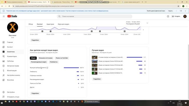Open the help question mark icon
Image resolution: width=189 pixels, height=106 pixels.
[168, 16]
